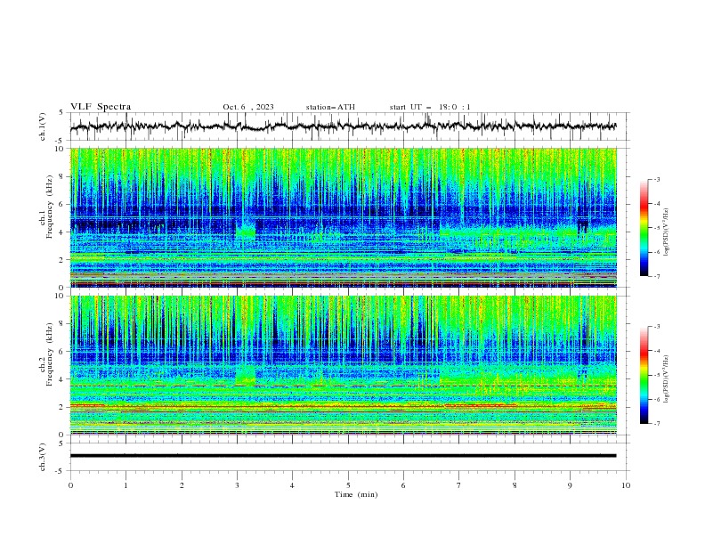Click the ch.2 colorbar log(PSD) label

pyautogui.click(x=666, y=379)
